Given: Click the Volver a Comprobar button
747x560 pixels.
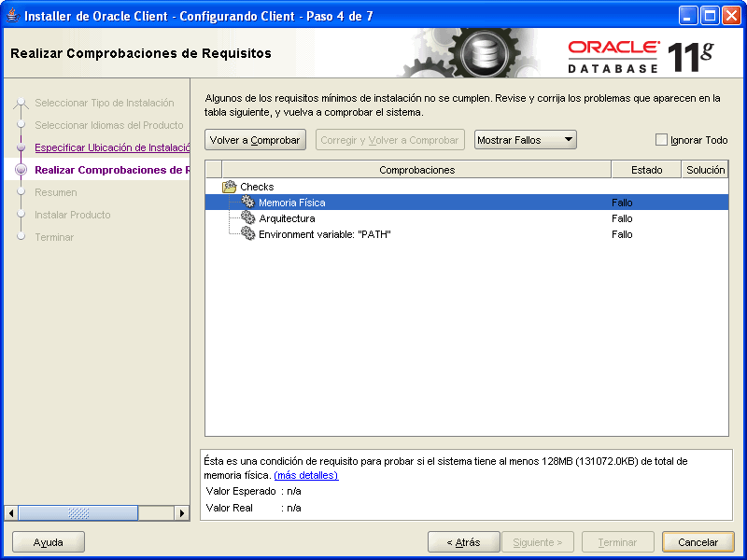Looking at the screenshot, I should coord(255,140).
